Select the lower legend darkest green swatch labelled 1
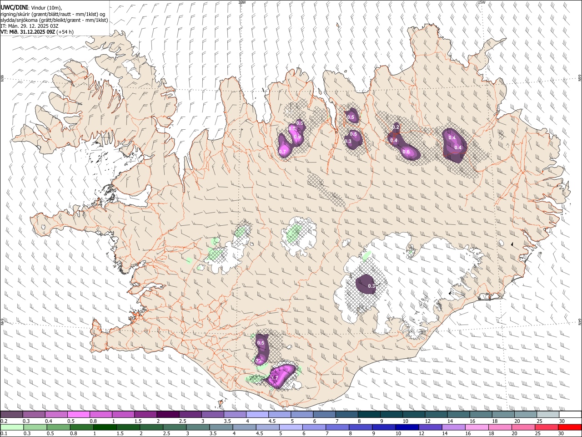 tap(105, 427)
